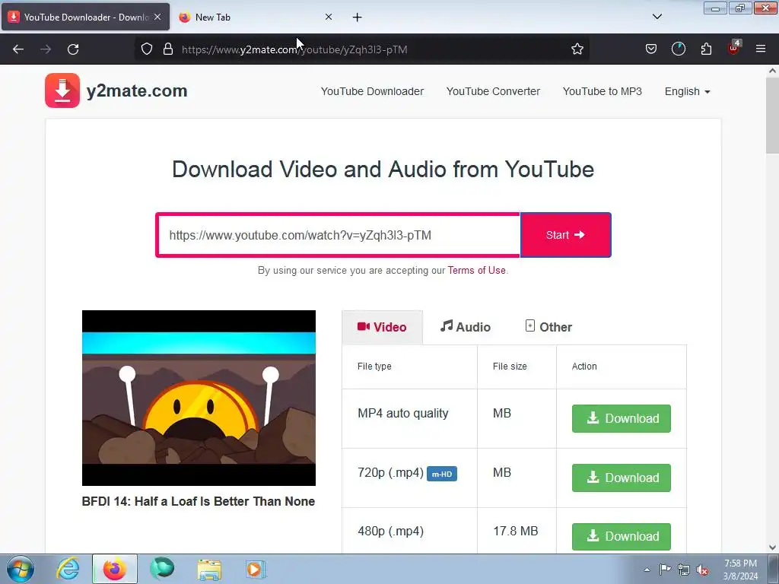
Task: Click the browser address bar
Action: coord(361,49)
